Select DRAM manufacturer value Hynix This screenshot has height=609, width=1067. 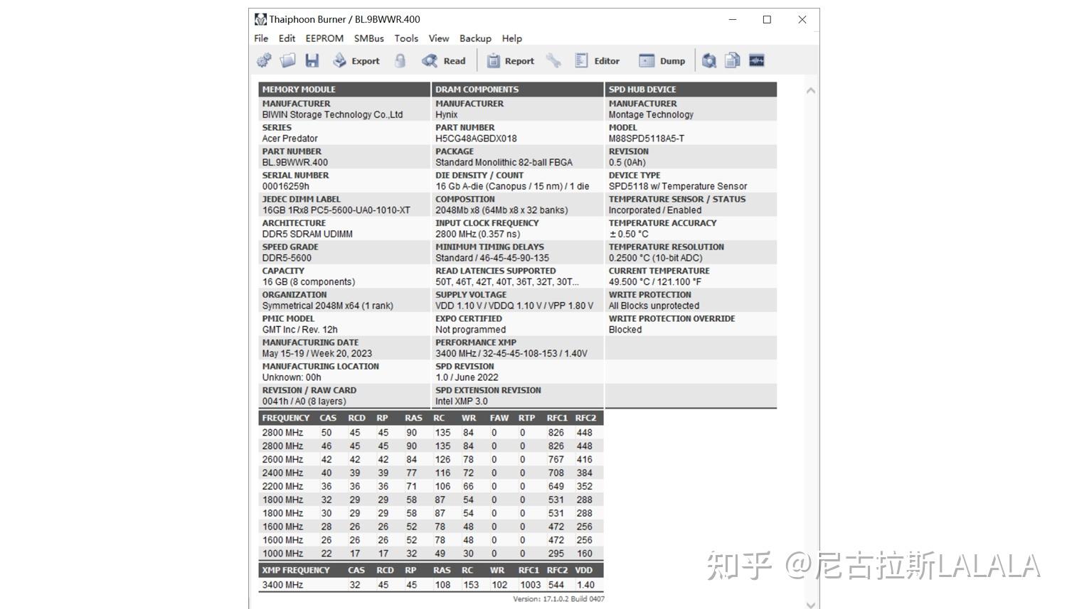pyautogui.click(x=447, y=114)
